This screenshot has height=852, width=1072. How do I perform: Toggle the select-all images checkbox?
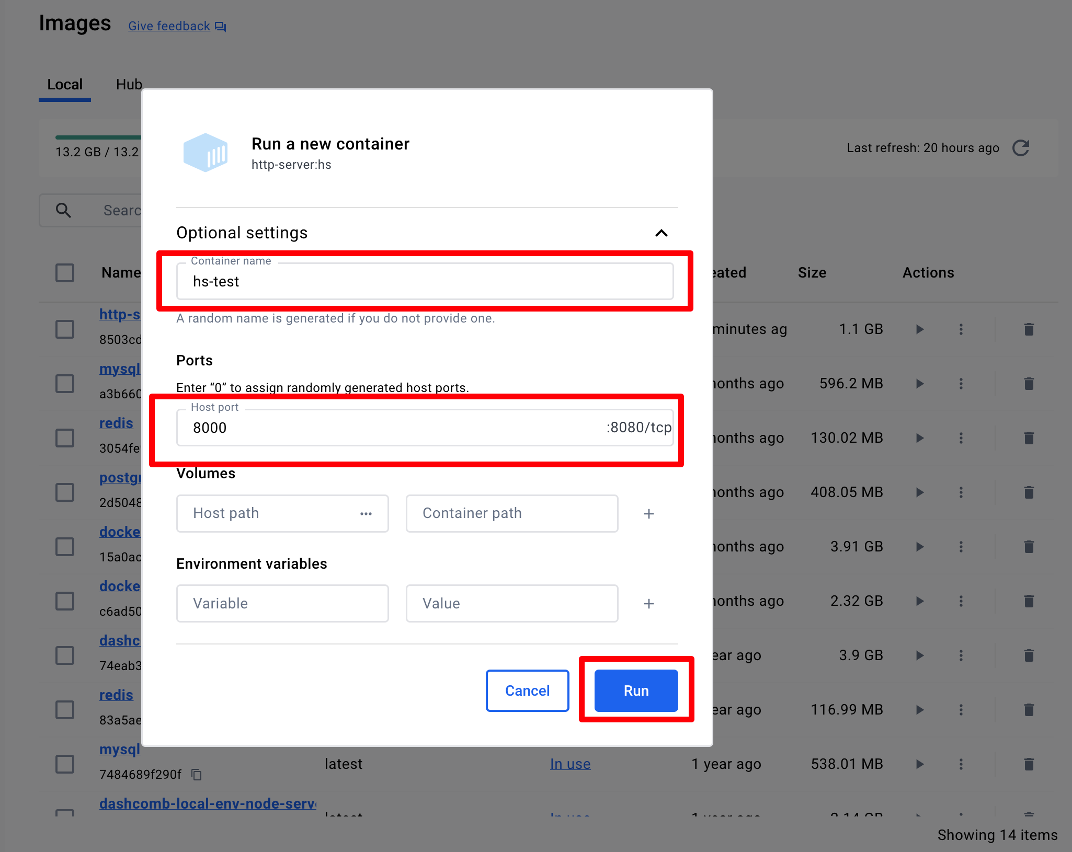pos(65,273)
